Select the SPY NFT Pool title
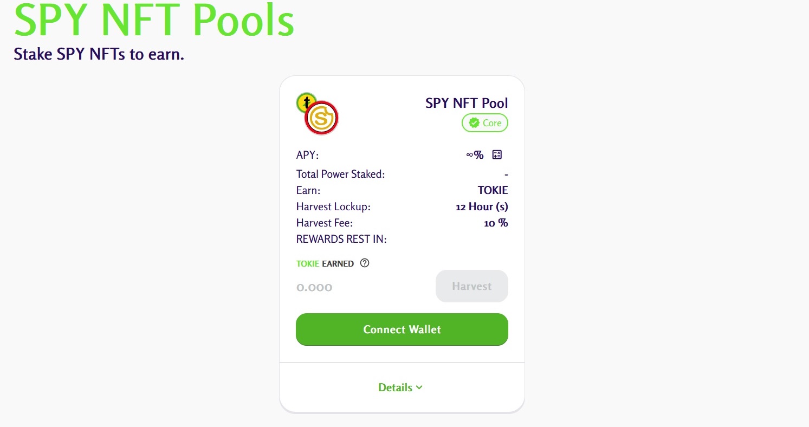Image resolution: width=809 pixels, height=427 pixels. coord(467,103)
